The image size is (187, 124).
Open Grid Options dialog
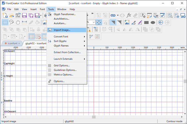[x=67, y=66]
